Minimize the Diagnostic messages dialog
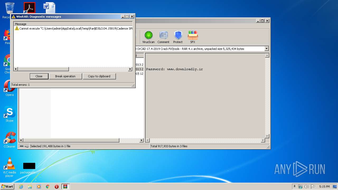338x190 pixels. point(123,16)
